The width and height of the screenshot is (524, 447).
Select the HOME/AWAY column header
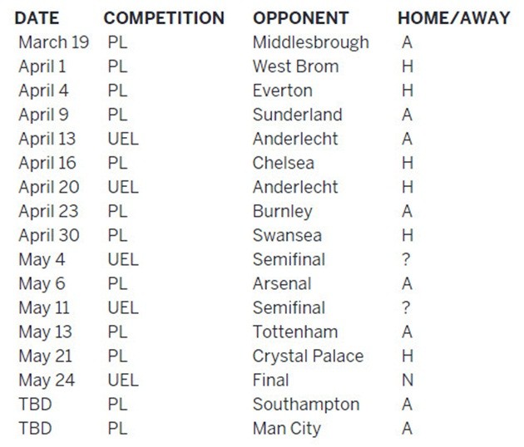(x=454, y=18)
